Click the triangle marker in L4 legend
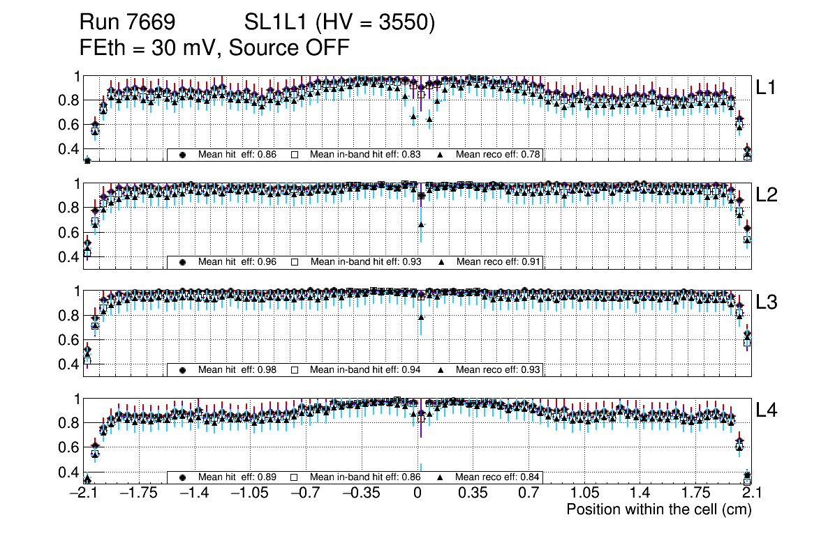Image resolution: width=835 pixels, height=538 pixels. click(x=441, y=478)
